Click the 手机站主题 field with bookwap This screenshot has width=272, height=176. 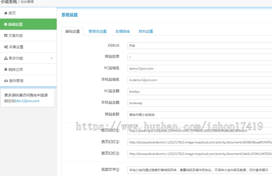tap(200, 103)
